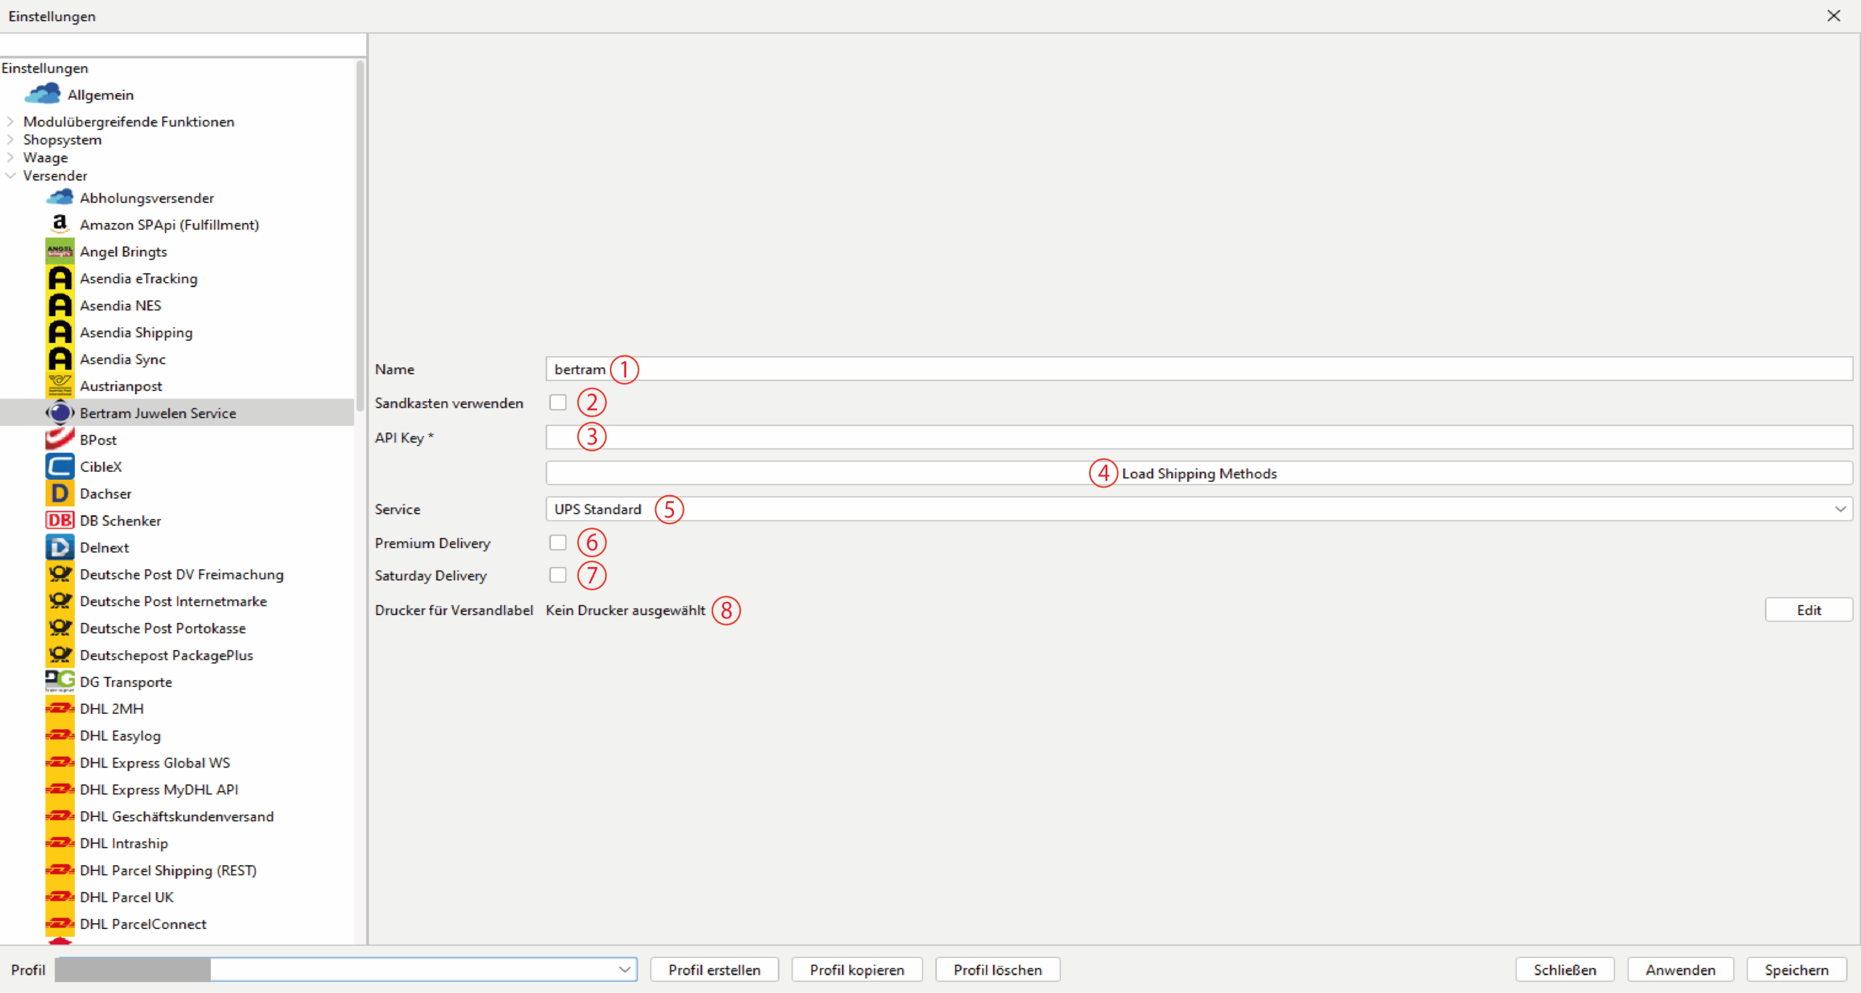Click the Deutsche Post Internetmarke icon
Screen dimensions: 1861x993
(x=60, y=601)
